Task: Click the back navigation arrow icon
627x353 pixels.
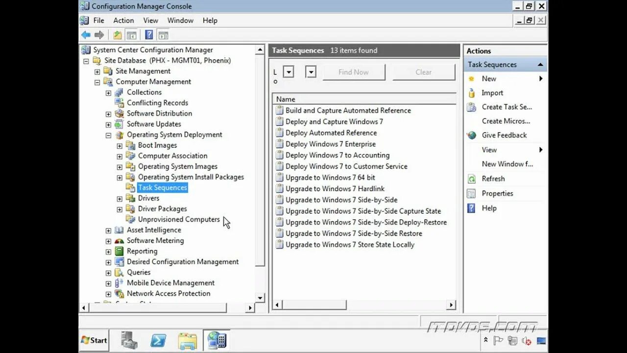Action: click(86, 34)
